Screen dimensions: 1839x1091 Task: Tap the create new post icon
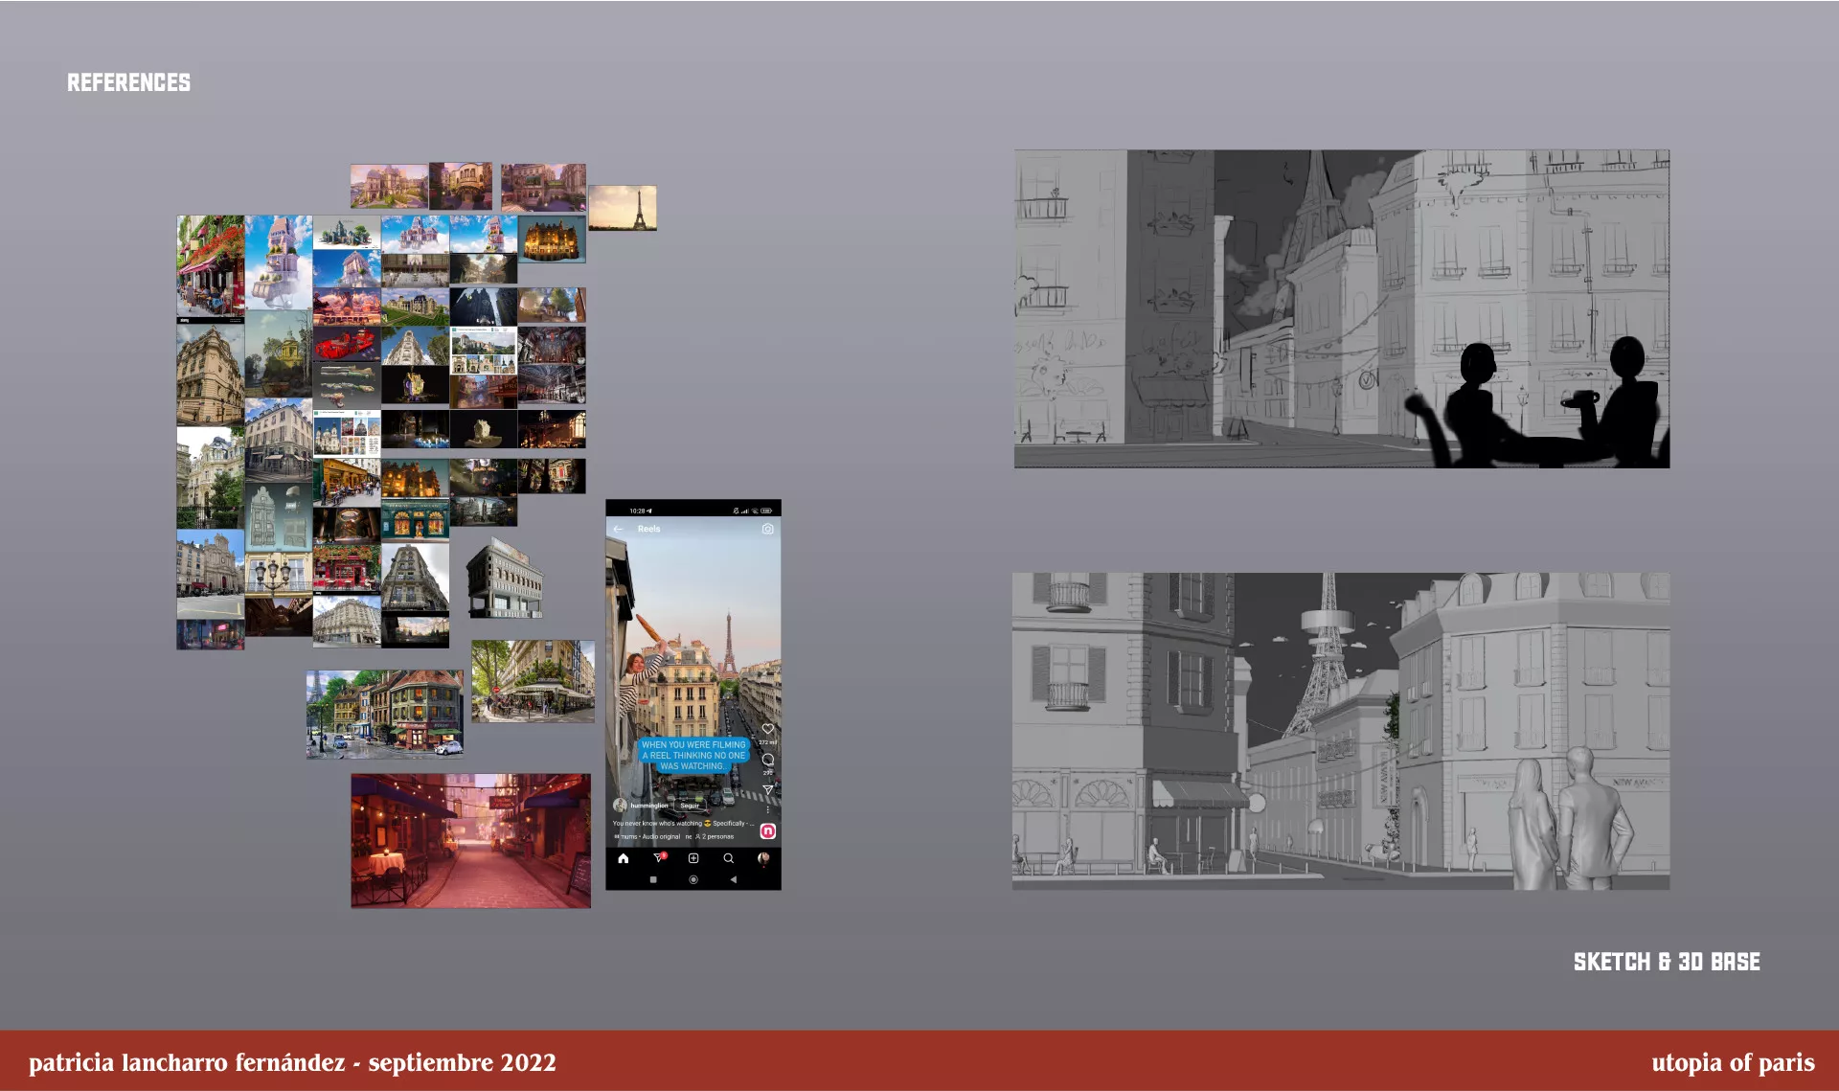(x=693, y=858)
